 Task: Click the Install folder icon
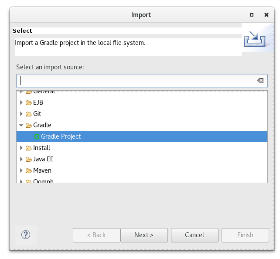point(29,148)
